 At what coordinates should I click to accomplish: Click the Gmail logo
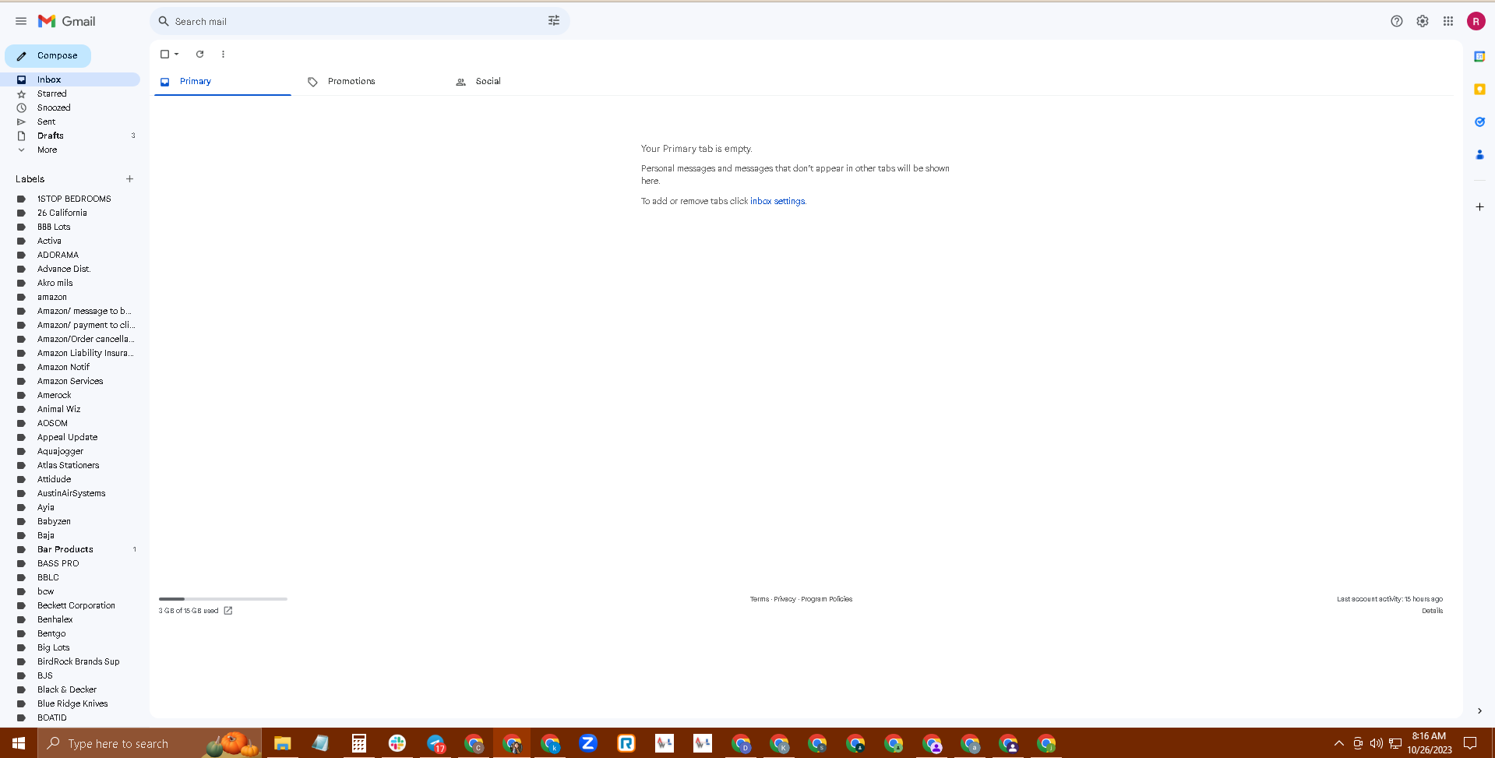67,21
